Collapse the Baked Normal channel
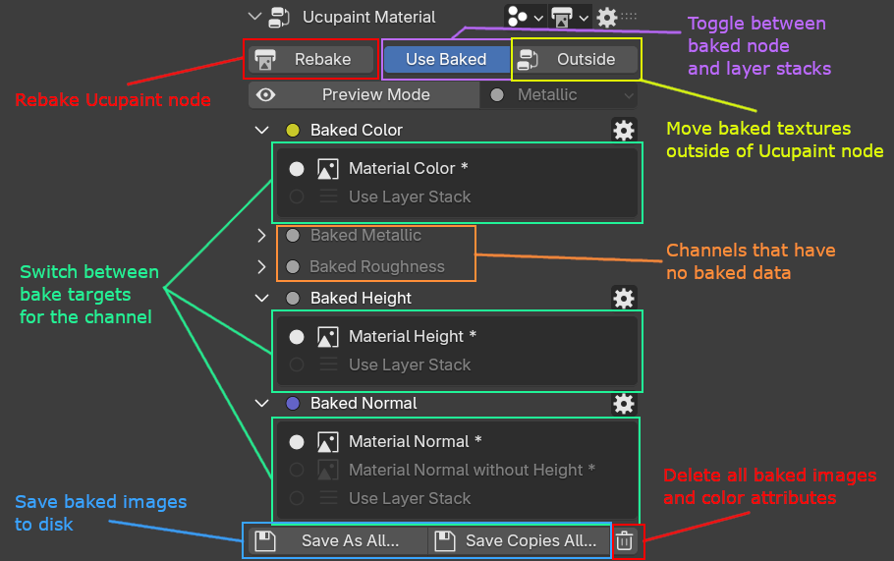This screenshot has height=561, width=894. (261, 403)
